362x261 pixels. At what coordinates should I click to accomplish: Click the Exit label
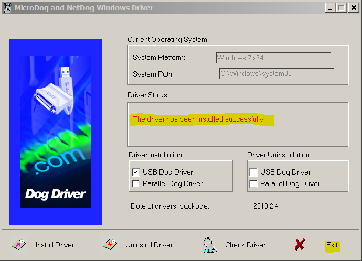[x=332, y=245]
